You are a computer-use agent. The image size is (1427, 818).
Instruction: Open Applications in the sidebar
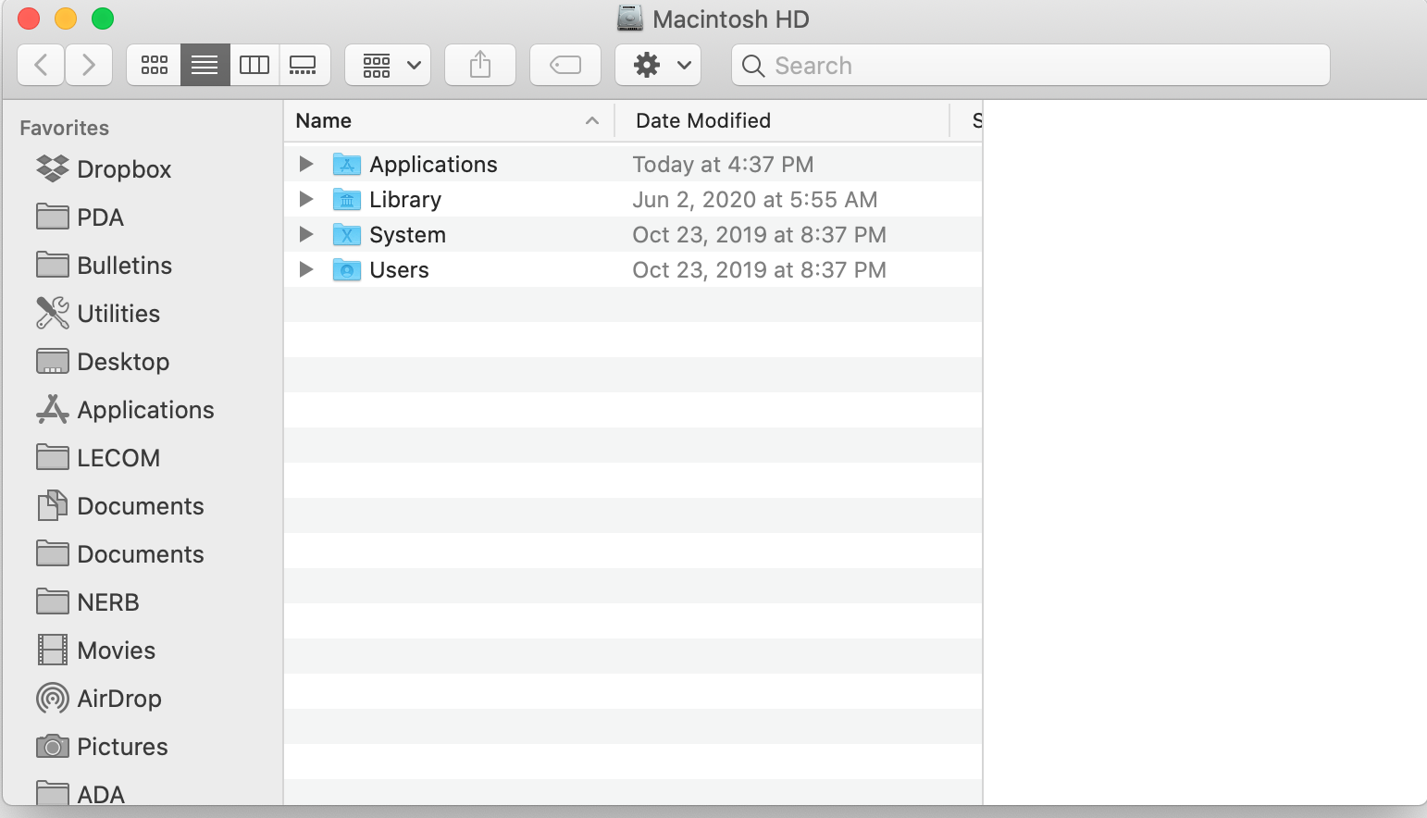point(125,410)
